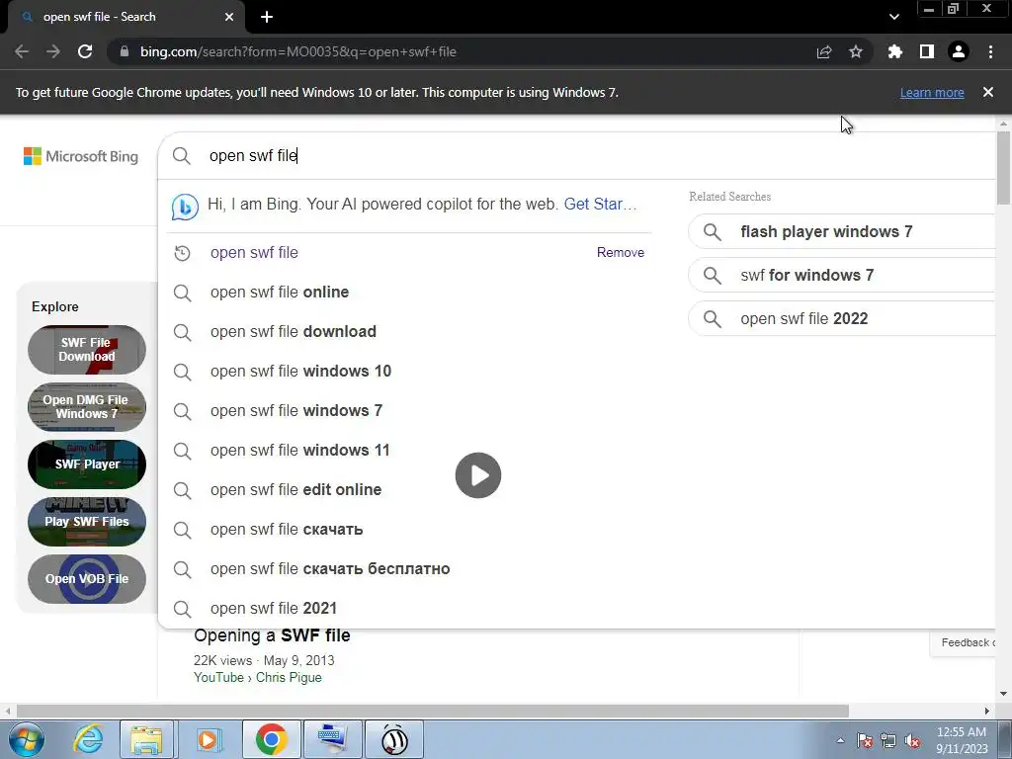
Task: Click related search 'open swf file 2022'
Action: (x=842, y=319)
